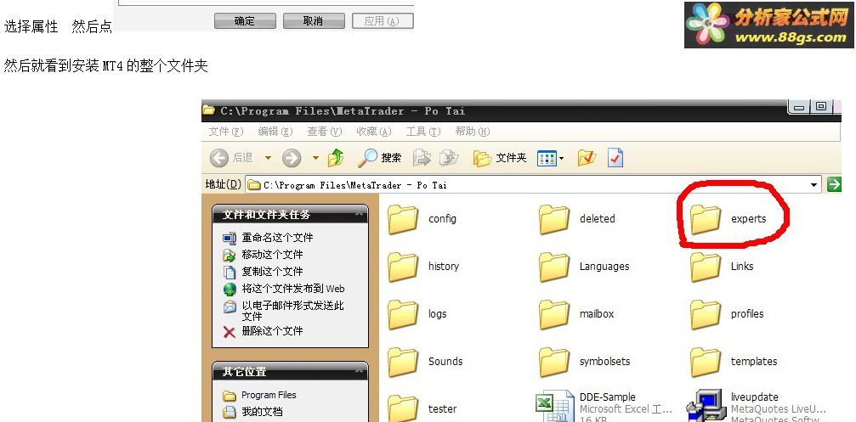Click the folder checkmark toolbar icon
The image size is (856, 422).
(x=587, y=158)
